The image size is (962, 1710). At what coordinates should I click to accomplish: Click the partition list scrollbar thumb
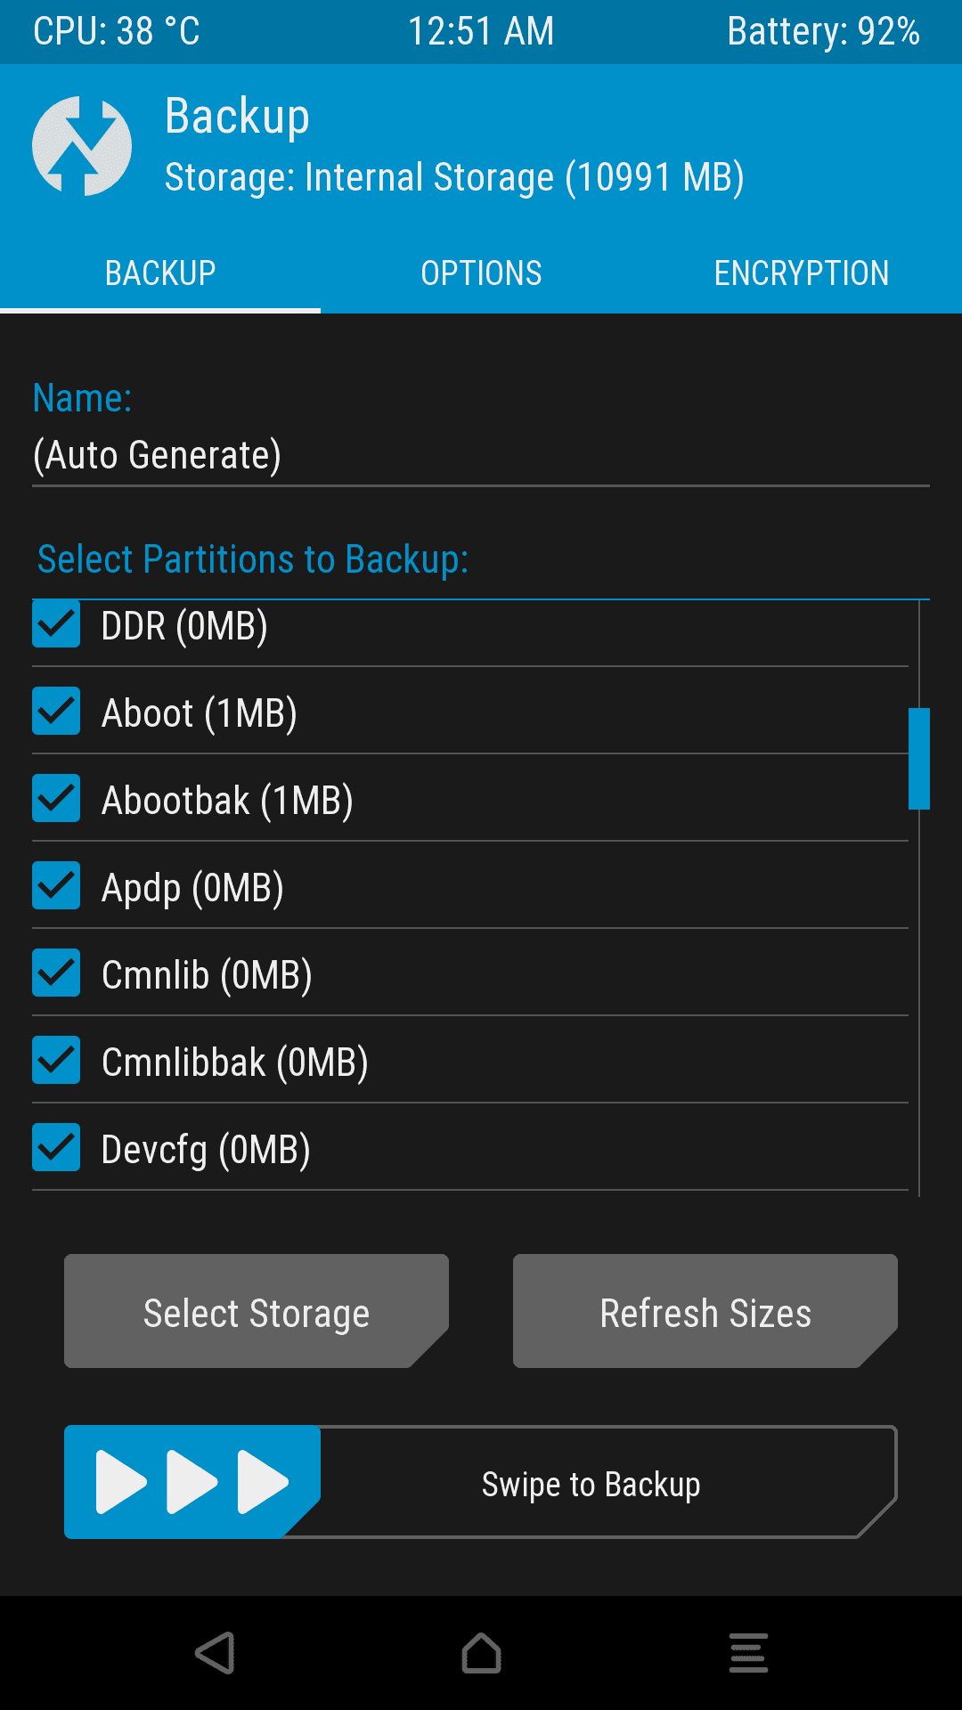pos(918,759)
